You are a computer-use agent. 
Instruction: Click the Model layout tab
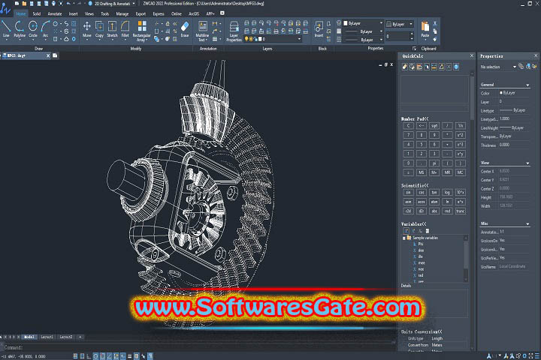pyautogui.click(x=29, y=337)
